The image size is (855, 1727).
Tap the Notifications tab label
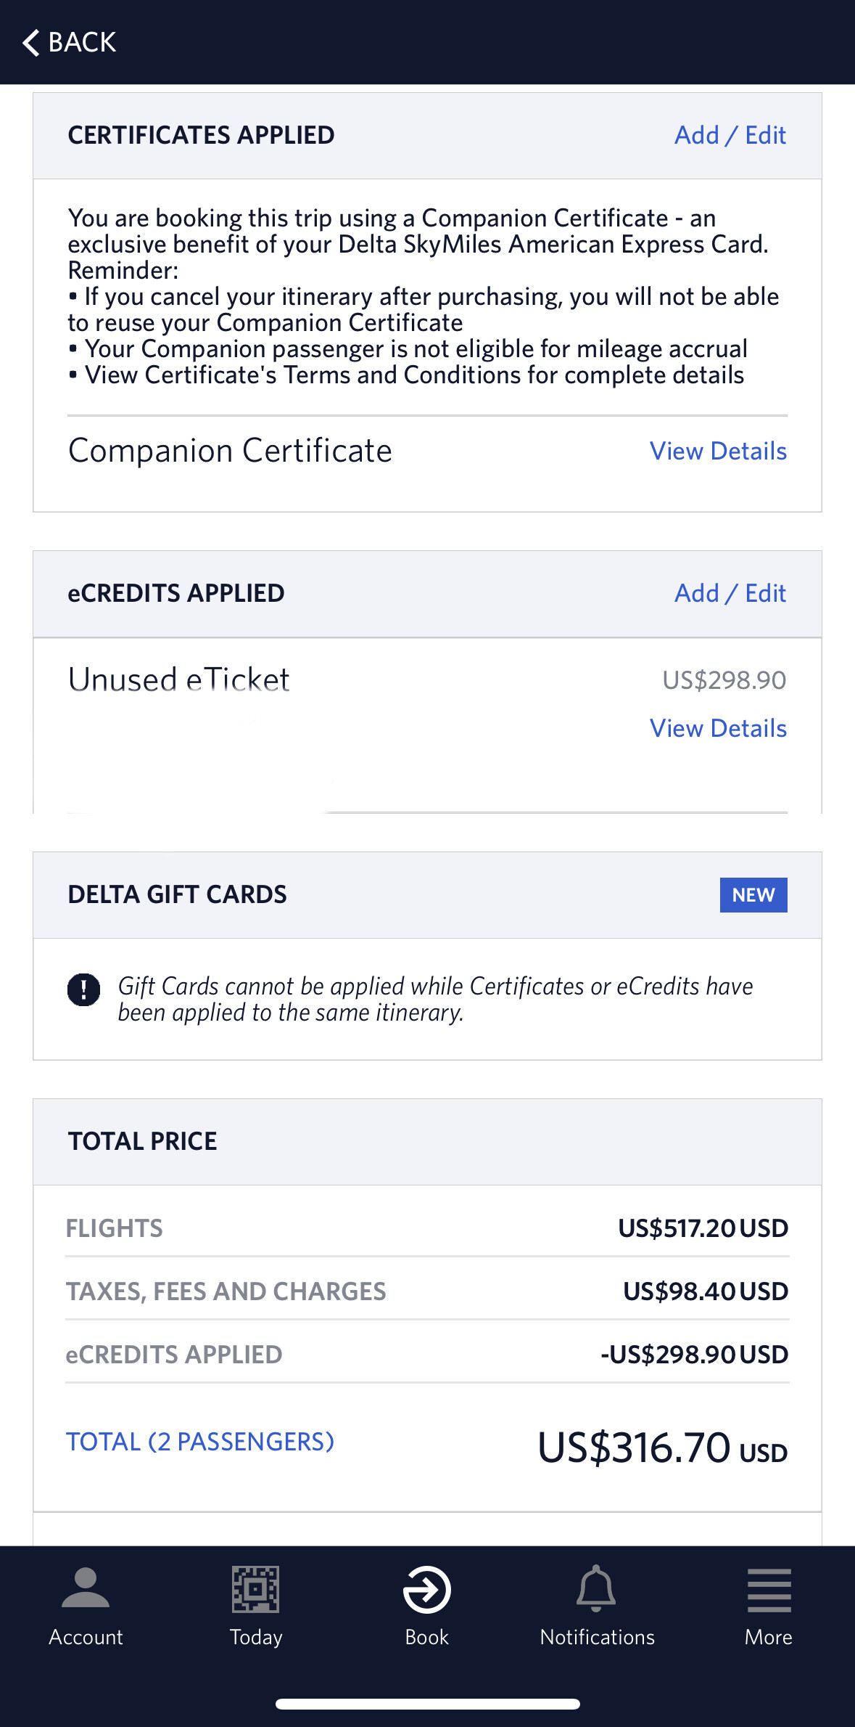pyautogui.click(x=597, y=1637)
